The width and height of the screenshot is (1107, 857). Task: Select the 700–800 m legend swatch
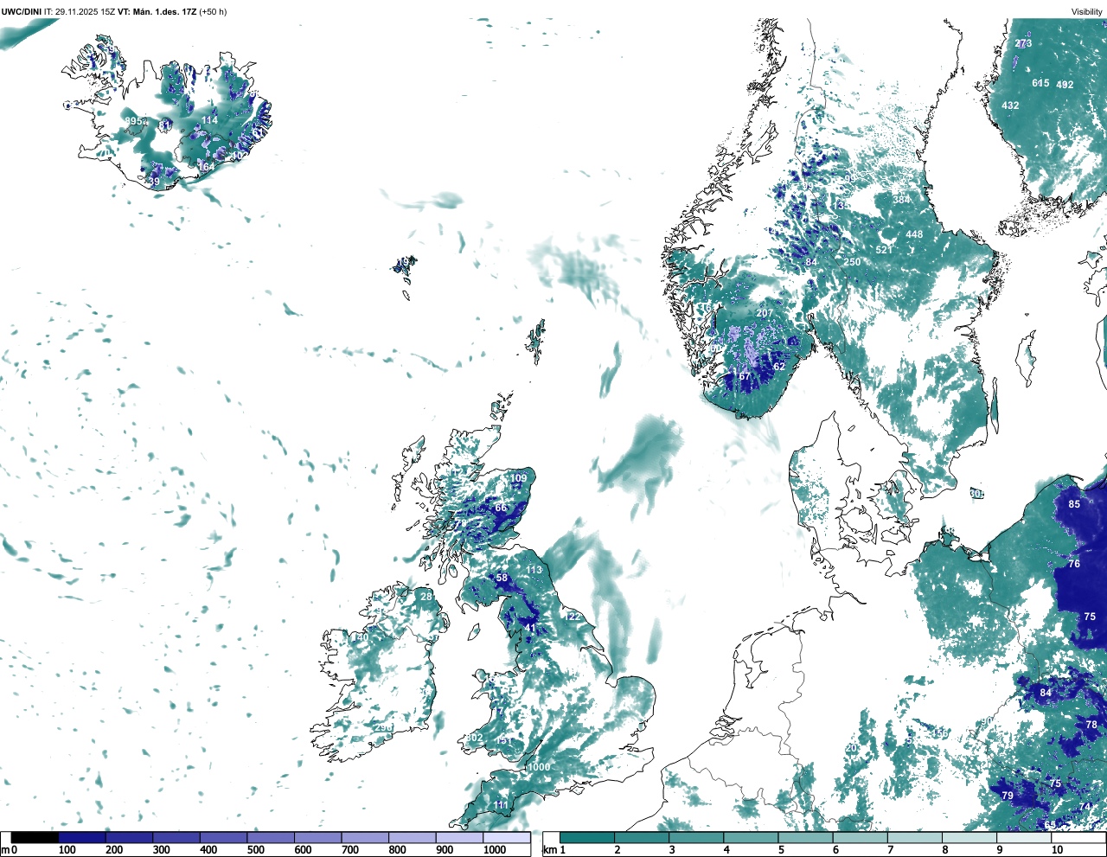[365, 837]
